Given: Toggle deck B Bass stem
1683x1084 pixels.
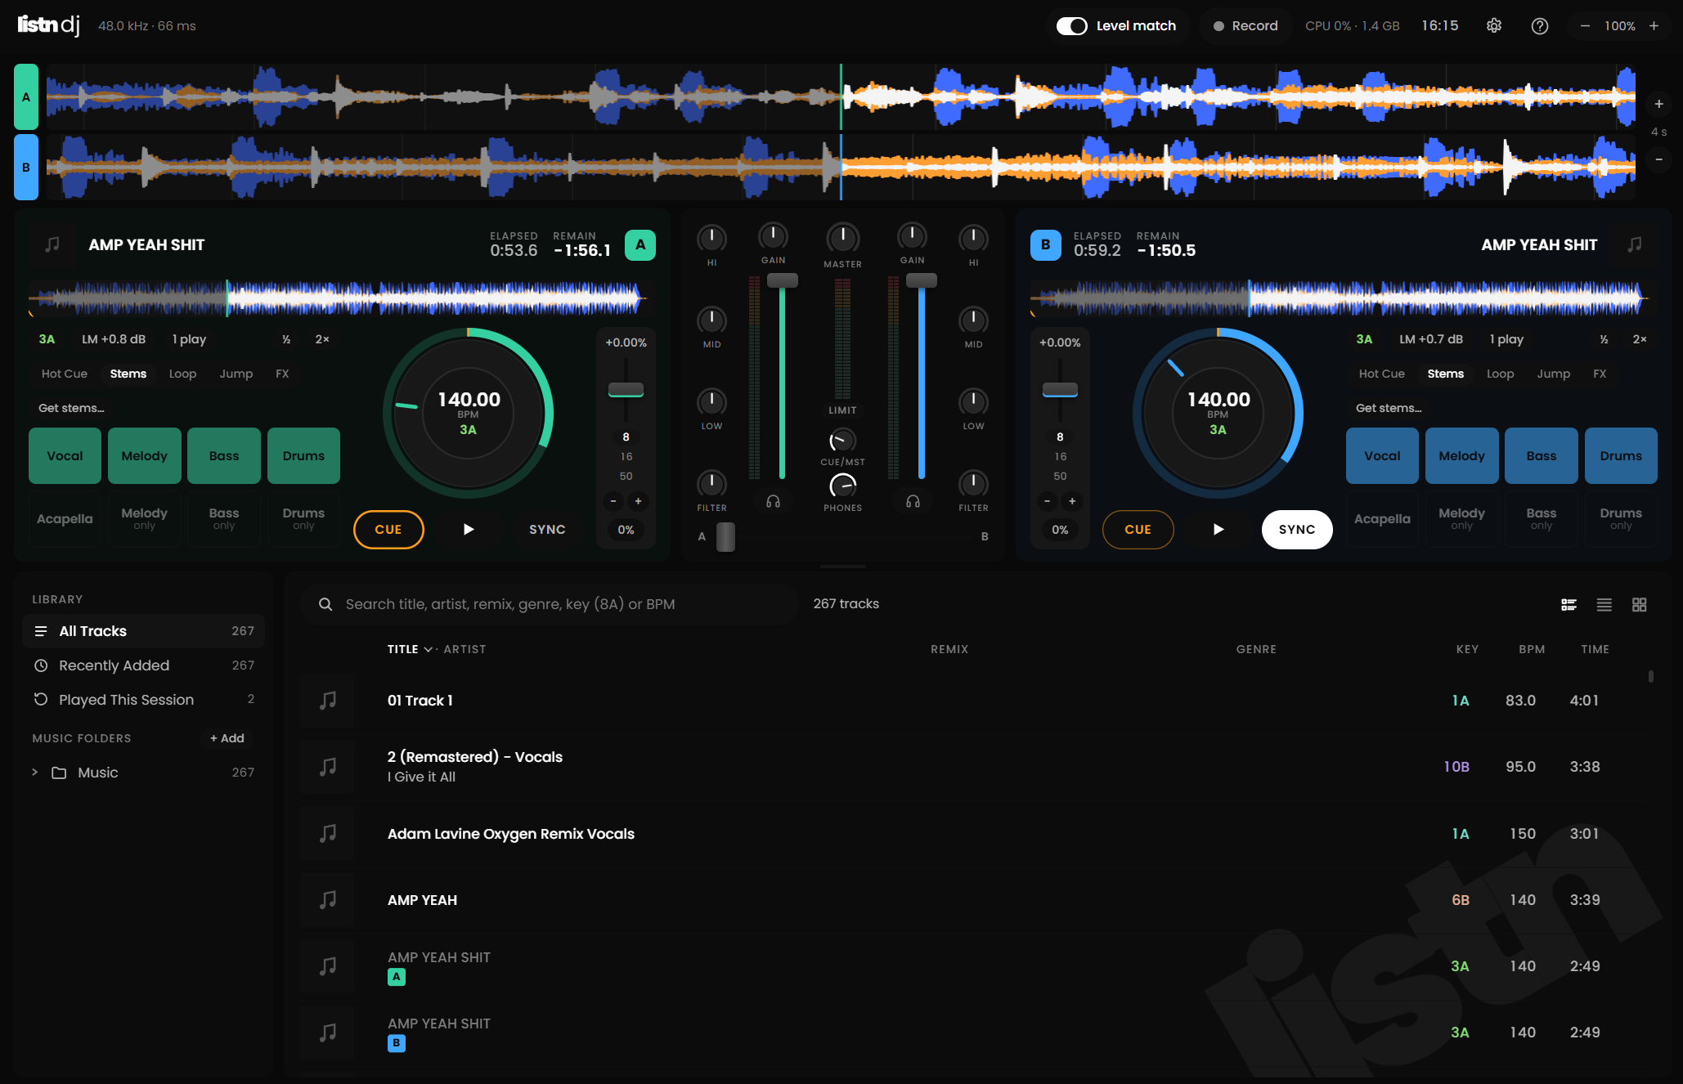Looking at the screenshot, I should 1542,456.
